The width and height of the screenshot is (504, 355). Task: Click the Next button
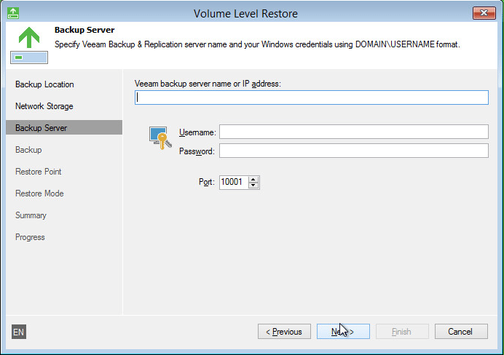tap(343, 332)
